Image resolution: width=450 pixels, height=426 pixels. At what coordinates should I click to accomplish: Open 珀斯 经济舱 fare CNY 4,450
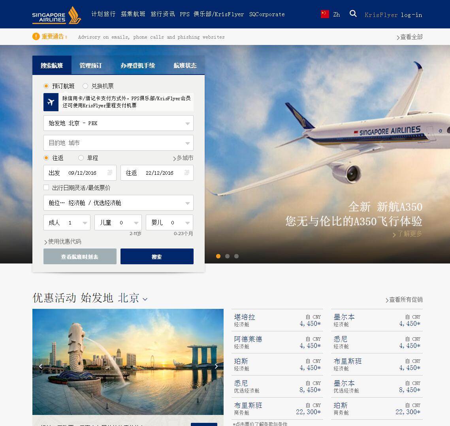pos(277,364)
